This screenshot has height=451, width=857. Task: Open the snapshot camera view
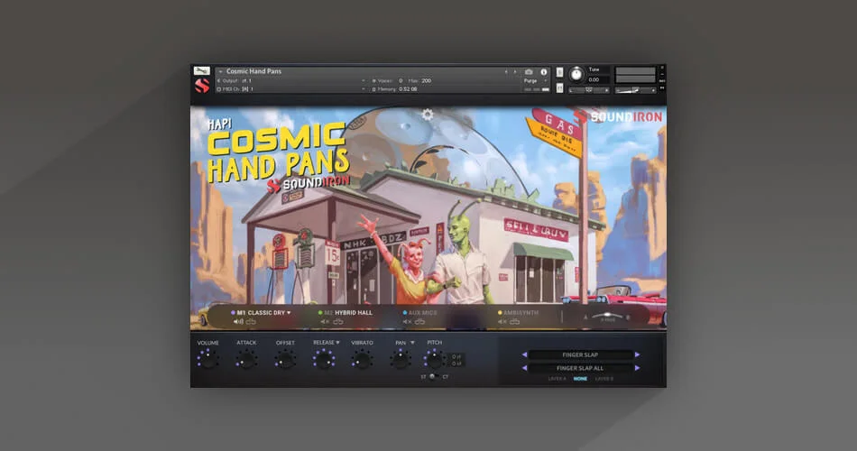pos(529,71)
